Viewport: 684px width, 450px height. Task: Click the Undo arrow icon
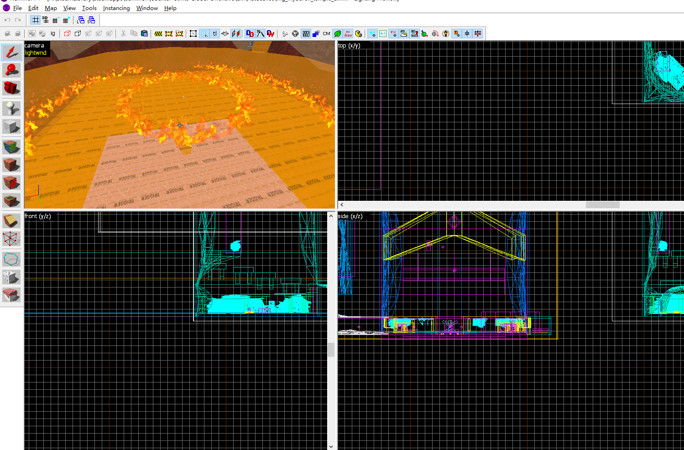pyautogui.click(x=7, y=20)
